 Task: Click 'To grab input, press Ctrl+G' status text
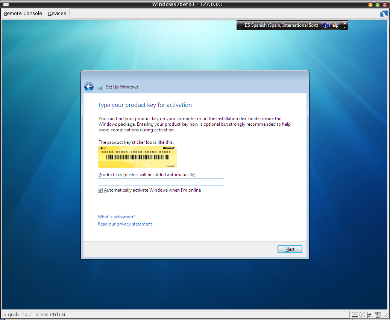(x=33, y=314)
